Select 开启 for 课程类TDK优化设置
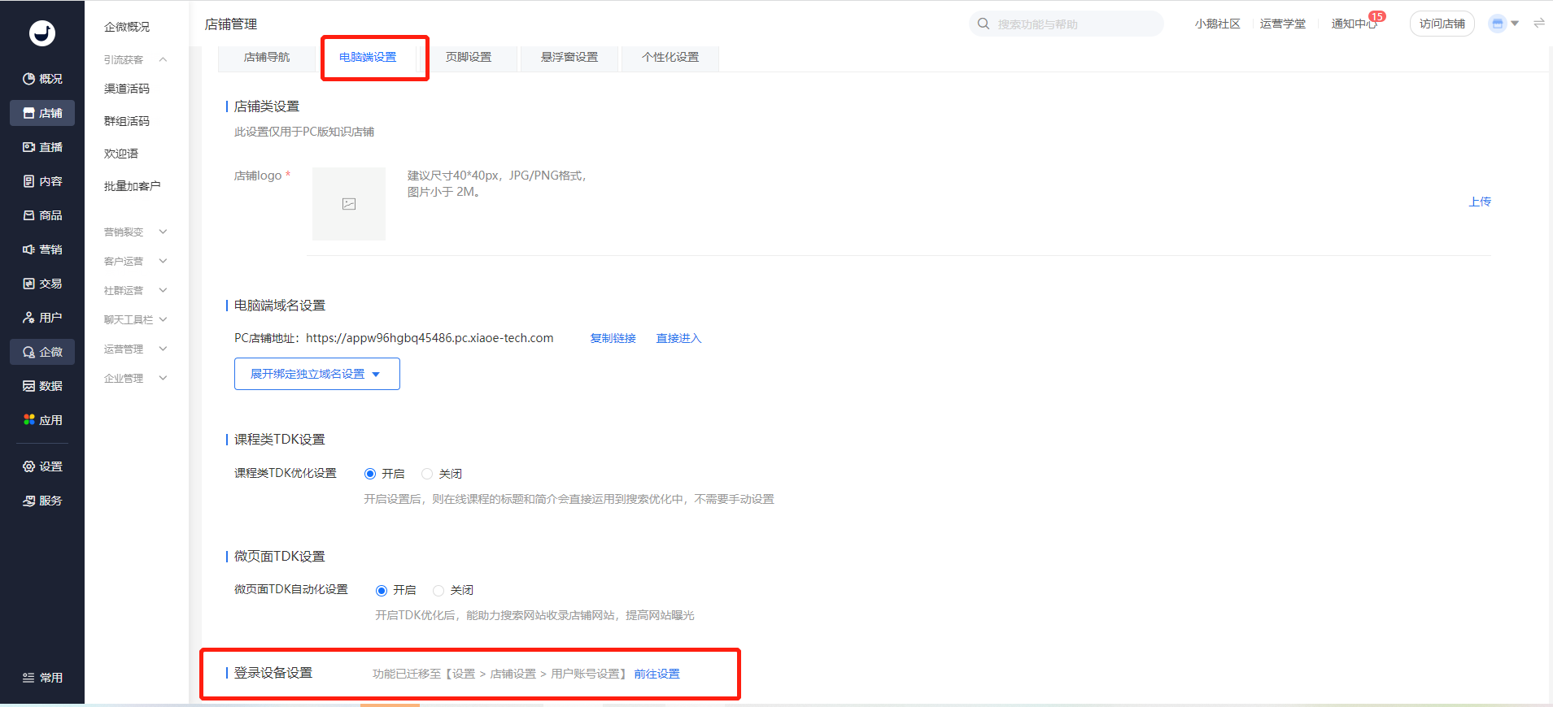Screen dimensions: 1553x707 [370, 474]
